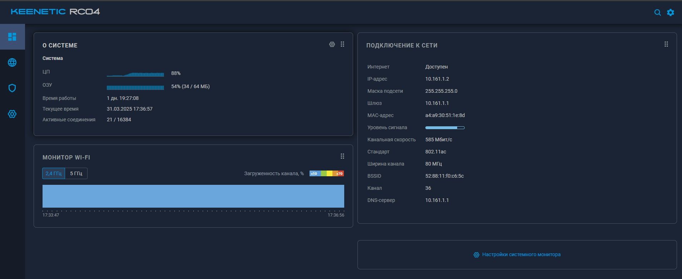Click drag-handle dots of Монитор Wi-Fi card
The image size is (682, 279).
(x=342, y=156)
